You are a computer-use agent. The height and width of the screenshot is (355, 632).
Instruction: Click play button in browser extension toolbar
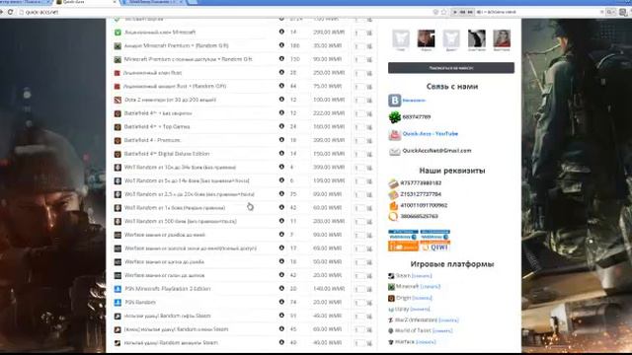coord(455,12)
